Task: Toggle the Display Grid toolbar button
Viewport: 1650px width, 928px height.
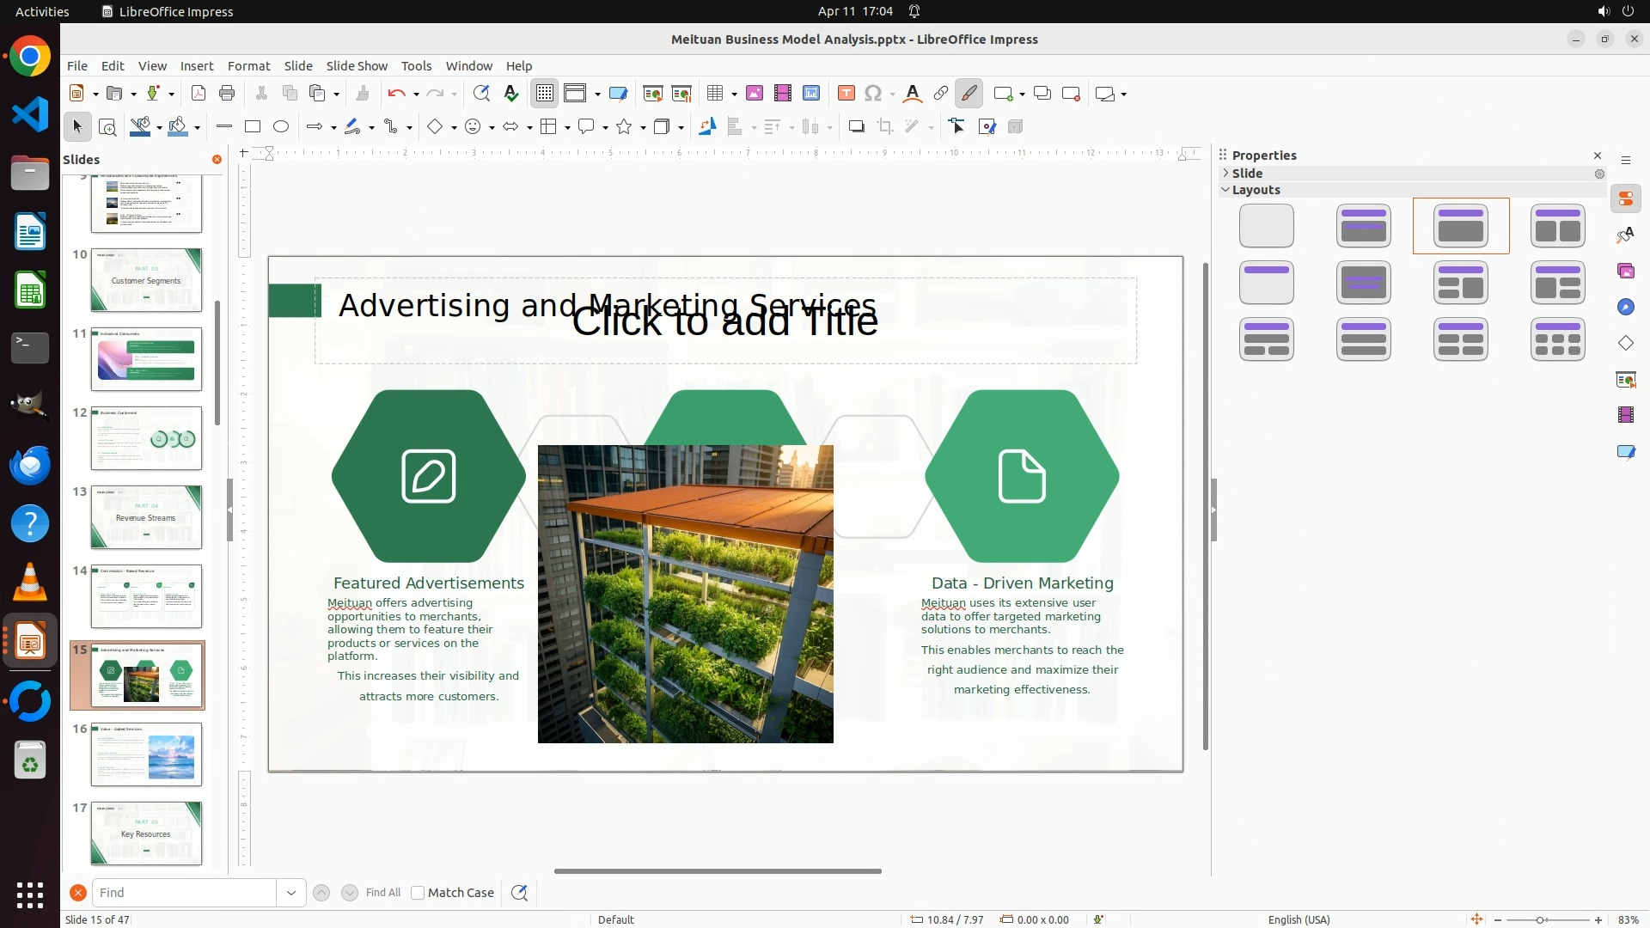Action: [x=545, y=94]
